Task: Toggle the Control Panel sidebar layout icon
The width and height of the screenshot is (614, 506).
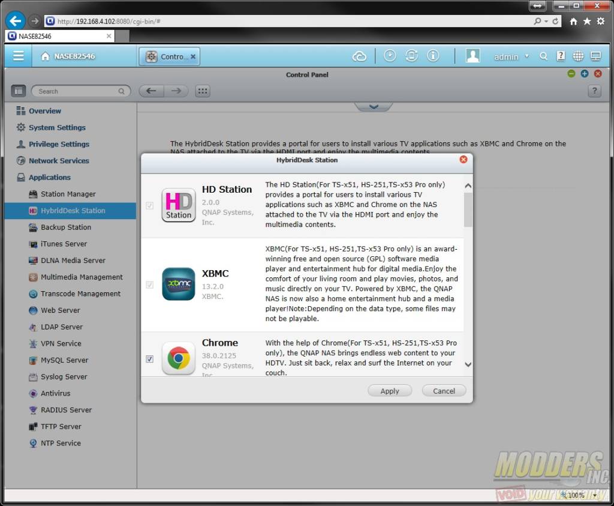Action: [x=19, y=91]
